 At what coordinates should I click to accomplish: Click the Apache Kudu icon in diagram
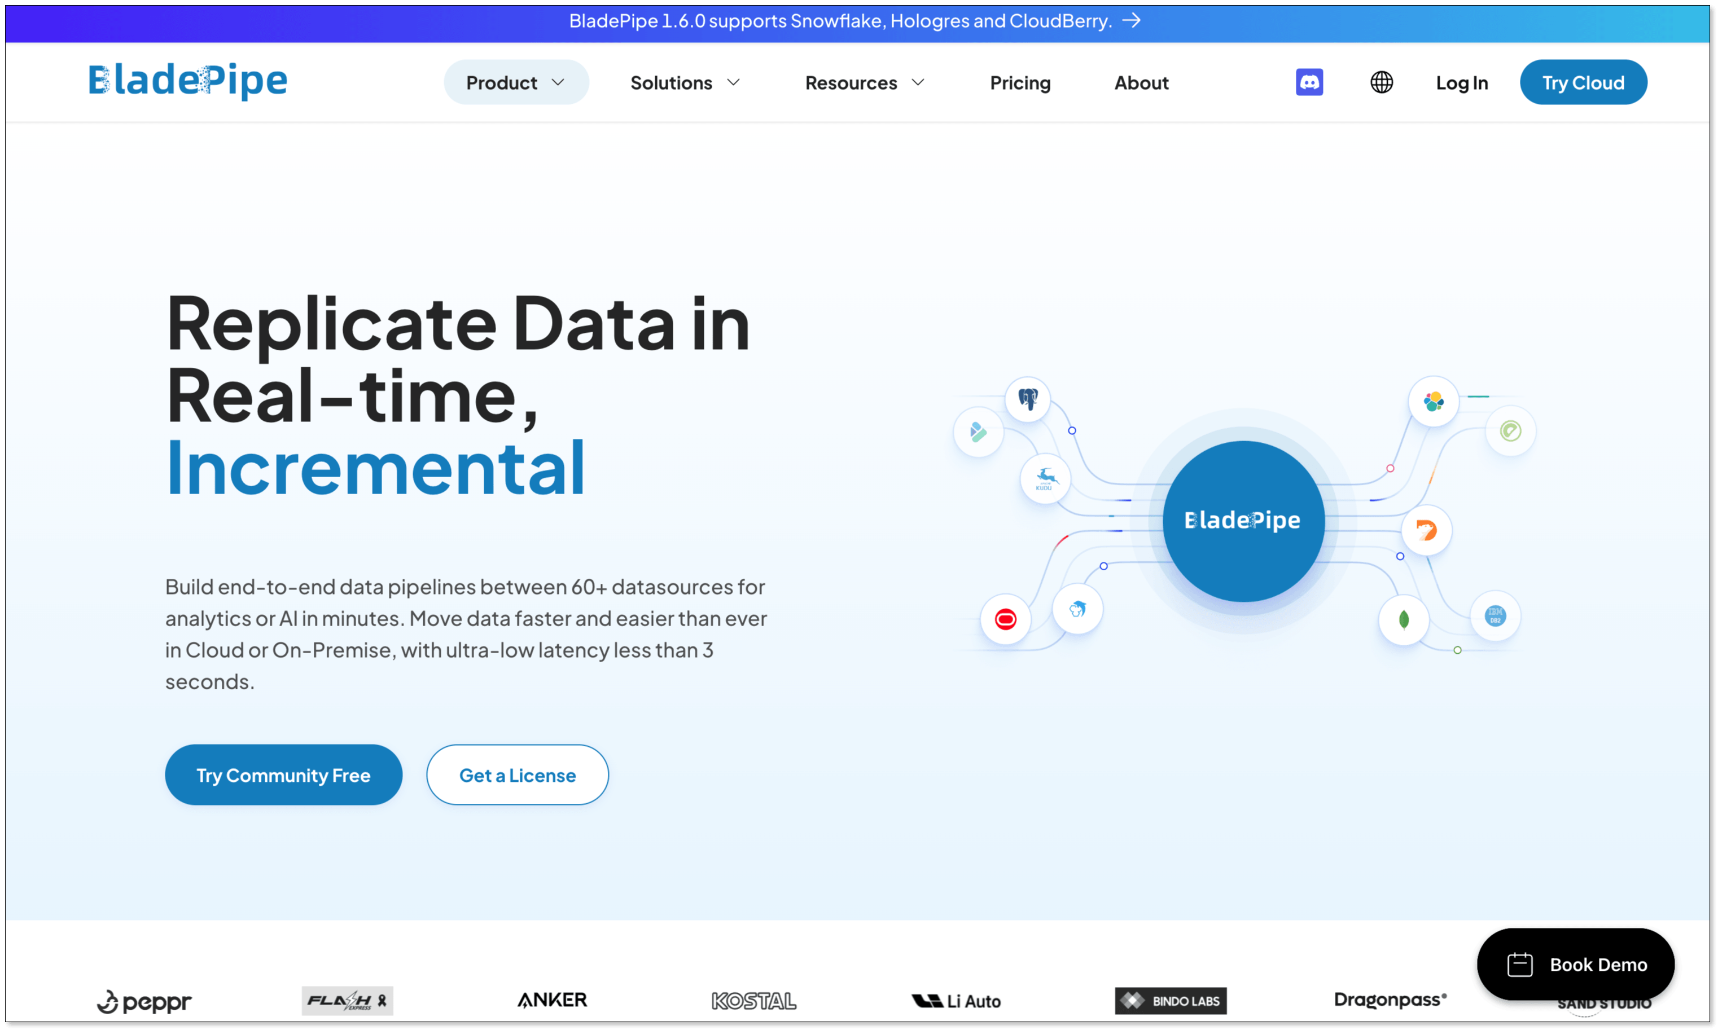[x=1045, y=478]
